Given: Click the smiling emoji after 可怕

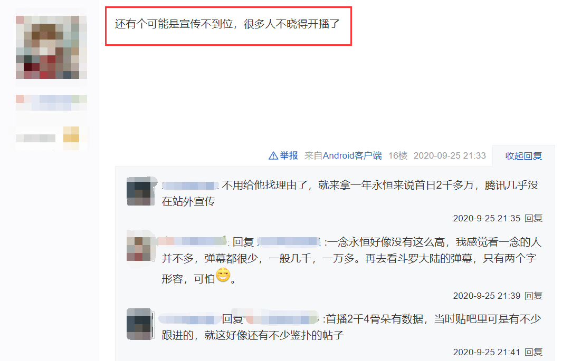Looking at the screenshot, I should pyautogui.click(x=223, y=275).
